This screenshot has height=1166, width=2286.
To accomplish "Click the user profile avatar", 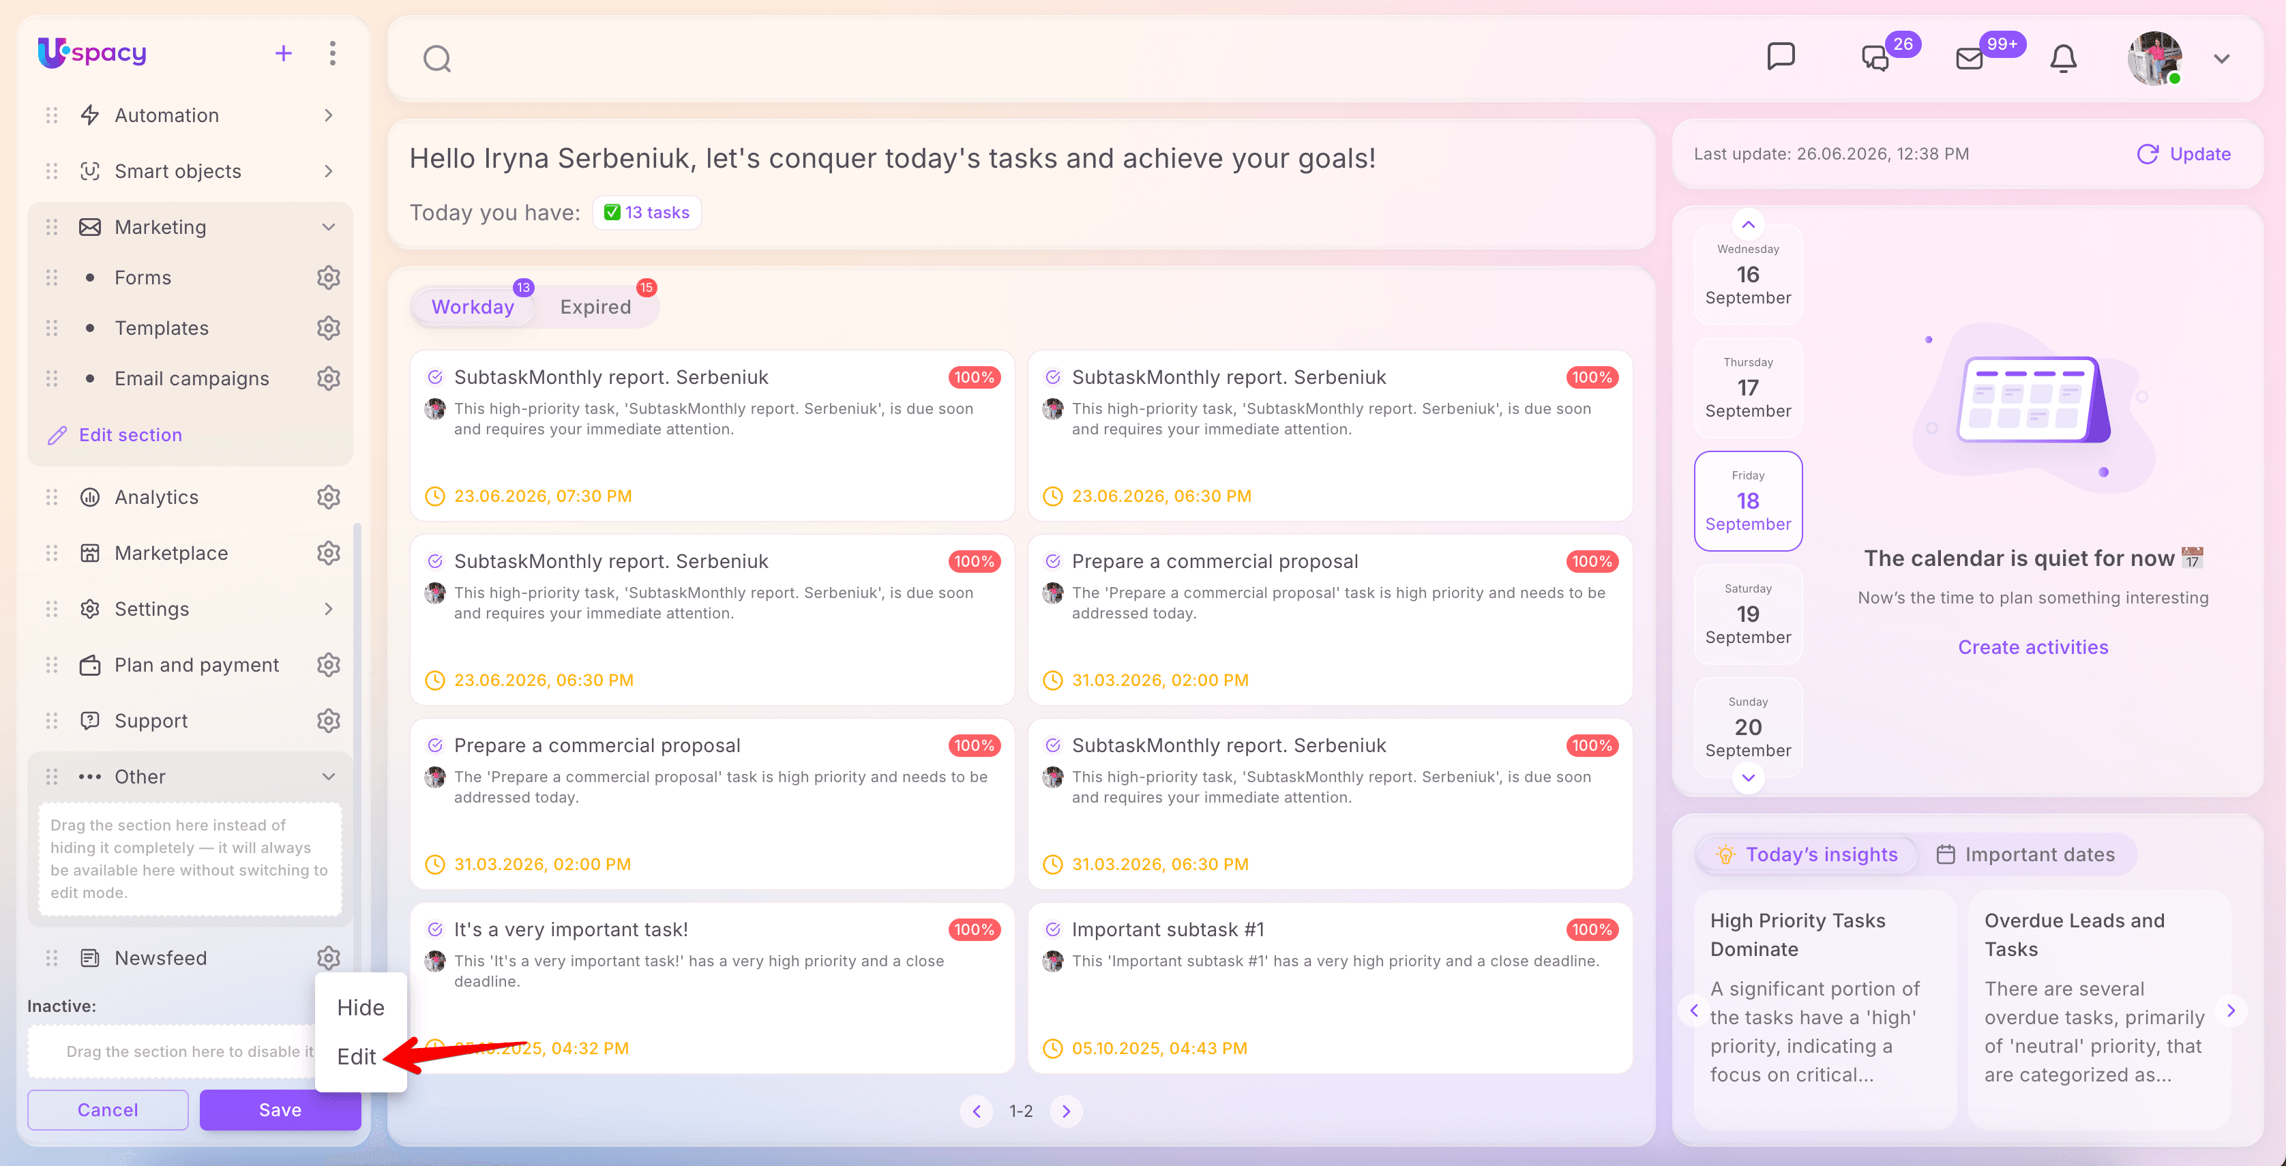I will coord(2154,59).
